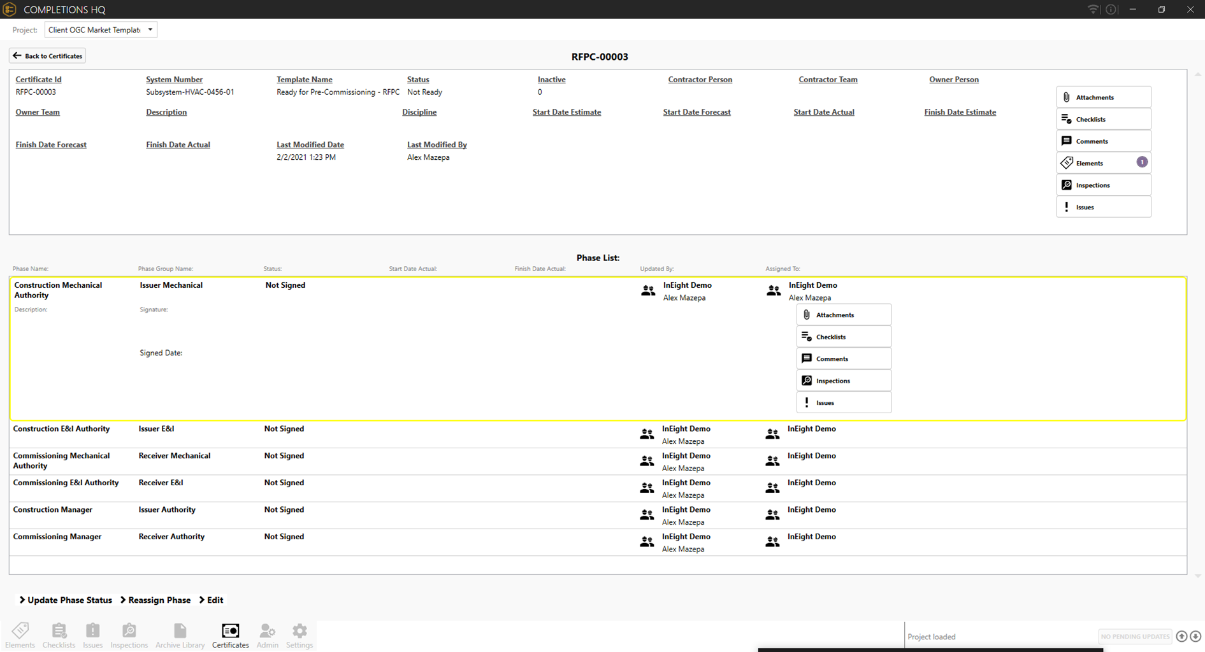Open the Archive Library section

coord(180,635)
